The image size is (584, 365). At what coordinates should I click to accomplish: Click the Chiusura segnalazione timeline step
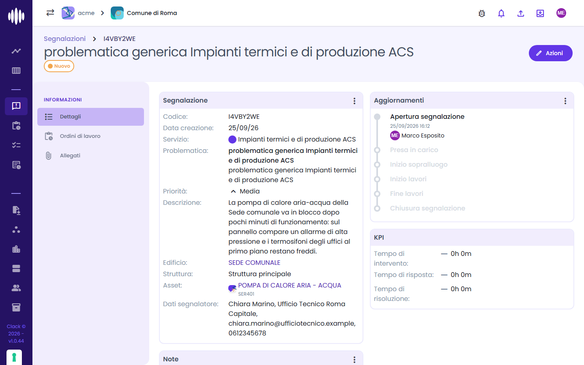(x=427, y=208)
